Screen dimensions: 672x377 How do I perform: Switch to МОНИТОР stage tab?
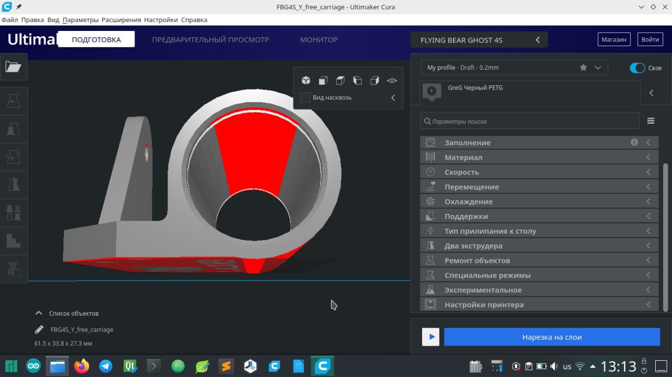coord(319,39)
